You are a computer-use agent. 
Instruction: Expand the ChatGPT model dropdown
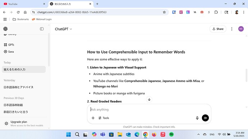[x=63, y=29]
